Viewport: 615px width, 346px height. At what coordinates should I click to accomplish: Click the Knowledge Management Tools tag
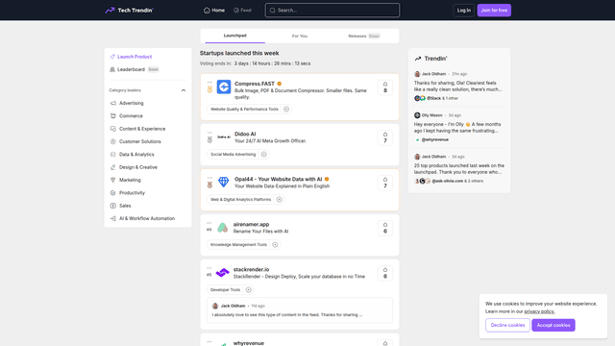tap(238, 244)
